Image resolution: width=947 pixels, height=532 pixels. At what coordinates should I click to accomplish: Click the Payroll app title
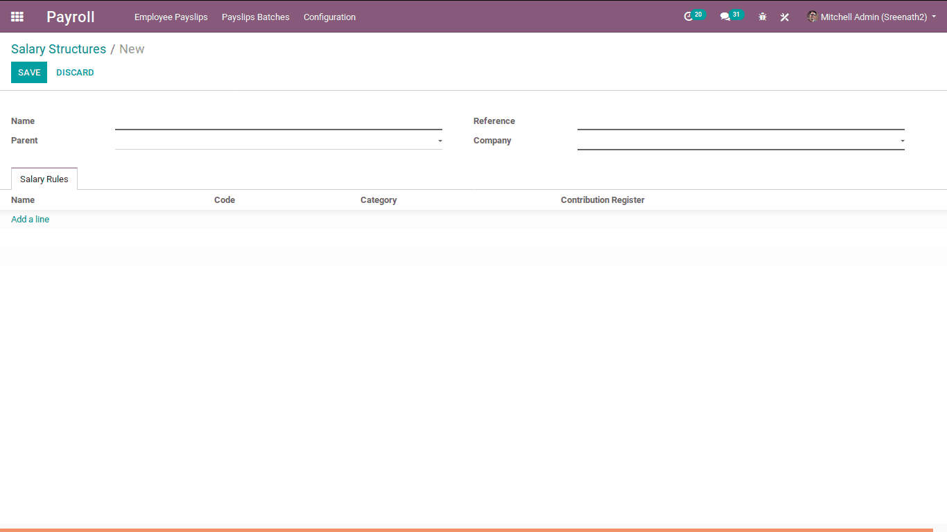pos(71,17)
